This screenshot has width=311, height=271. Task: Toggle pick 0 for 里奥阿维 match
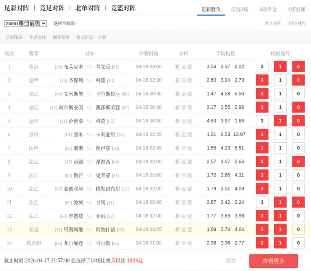(x=298, y=230)
